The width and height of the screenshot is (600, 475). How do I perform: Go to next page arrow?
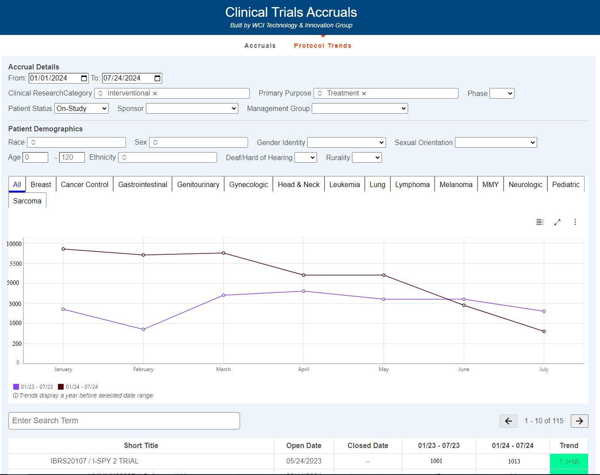580,421
